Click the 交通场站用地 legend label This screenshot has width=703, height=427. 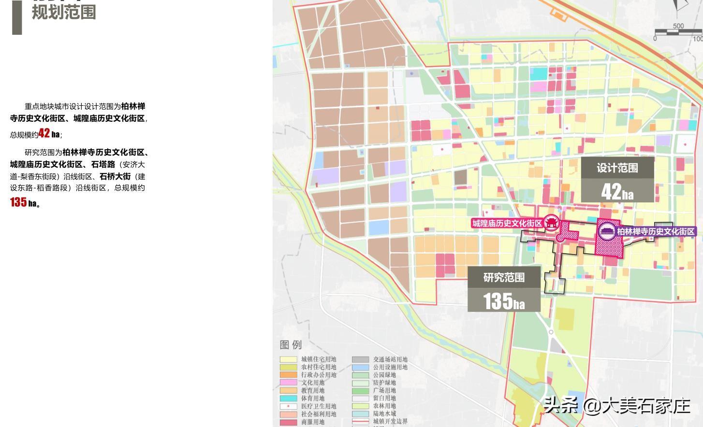(390, 359)
